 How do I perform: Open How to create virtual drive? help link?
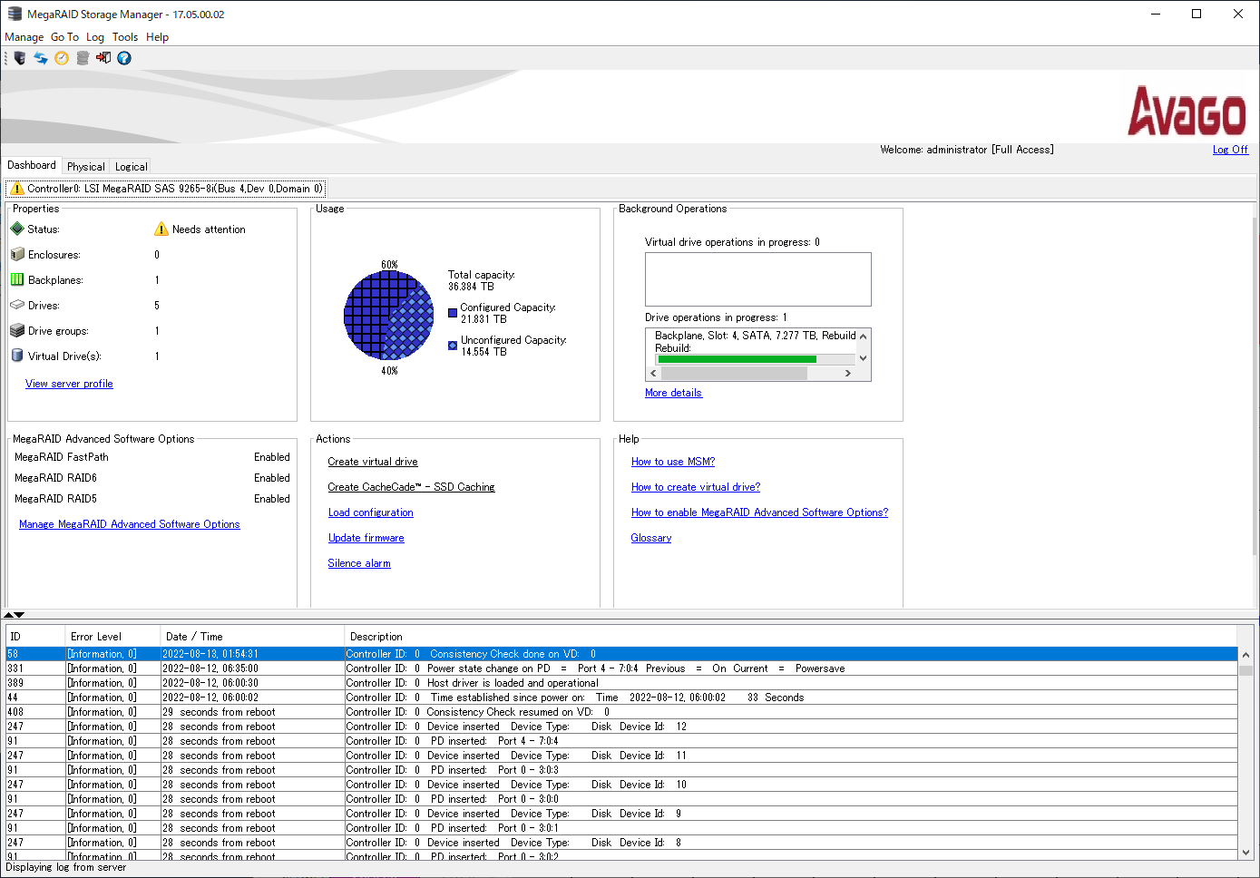[696, 487]
